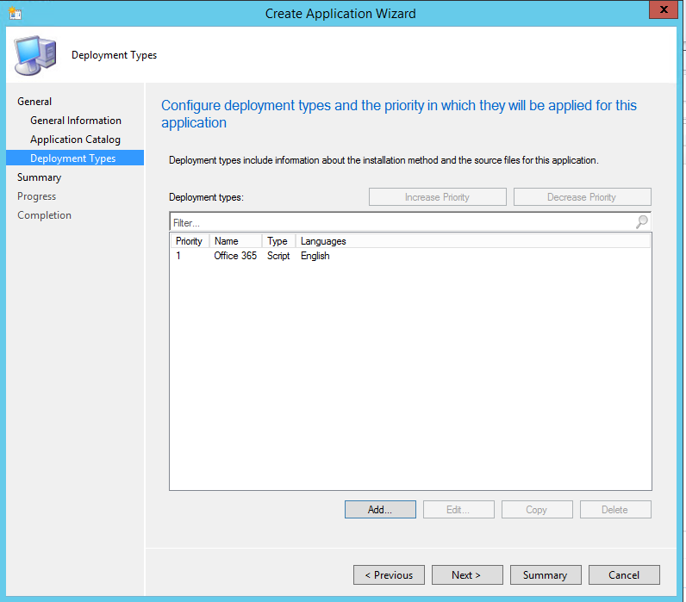Click the magnifier search icon in Filter box
686x602 pixels.
(641, 221)
